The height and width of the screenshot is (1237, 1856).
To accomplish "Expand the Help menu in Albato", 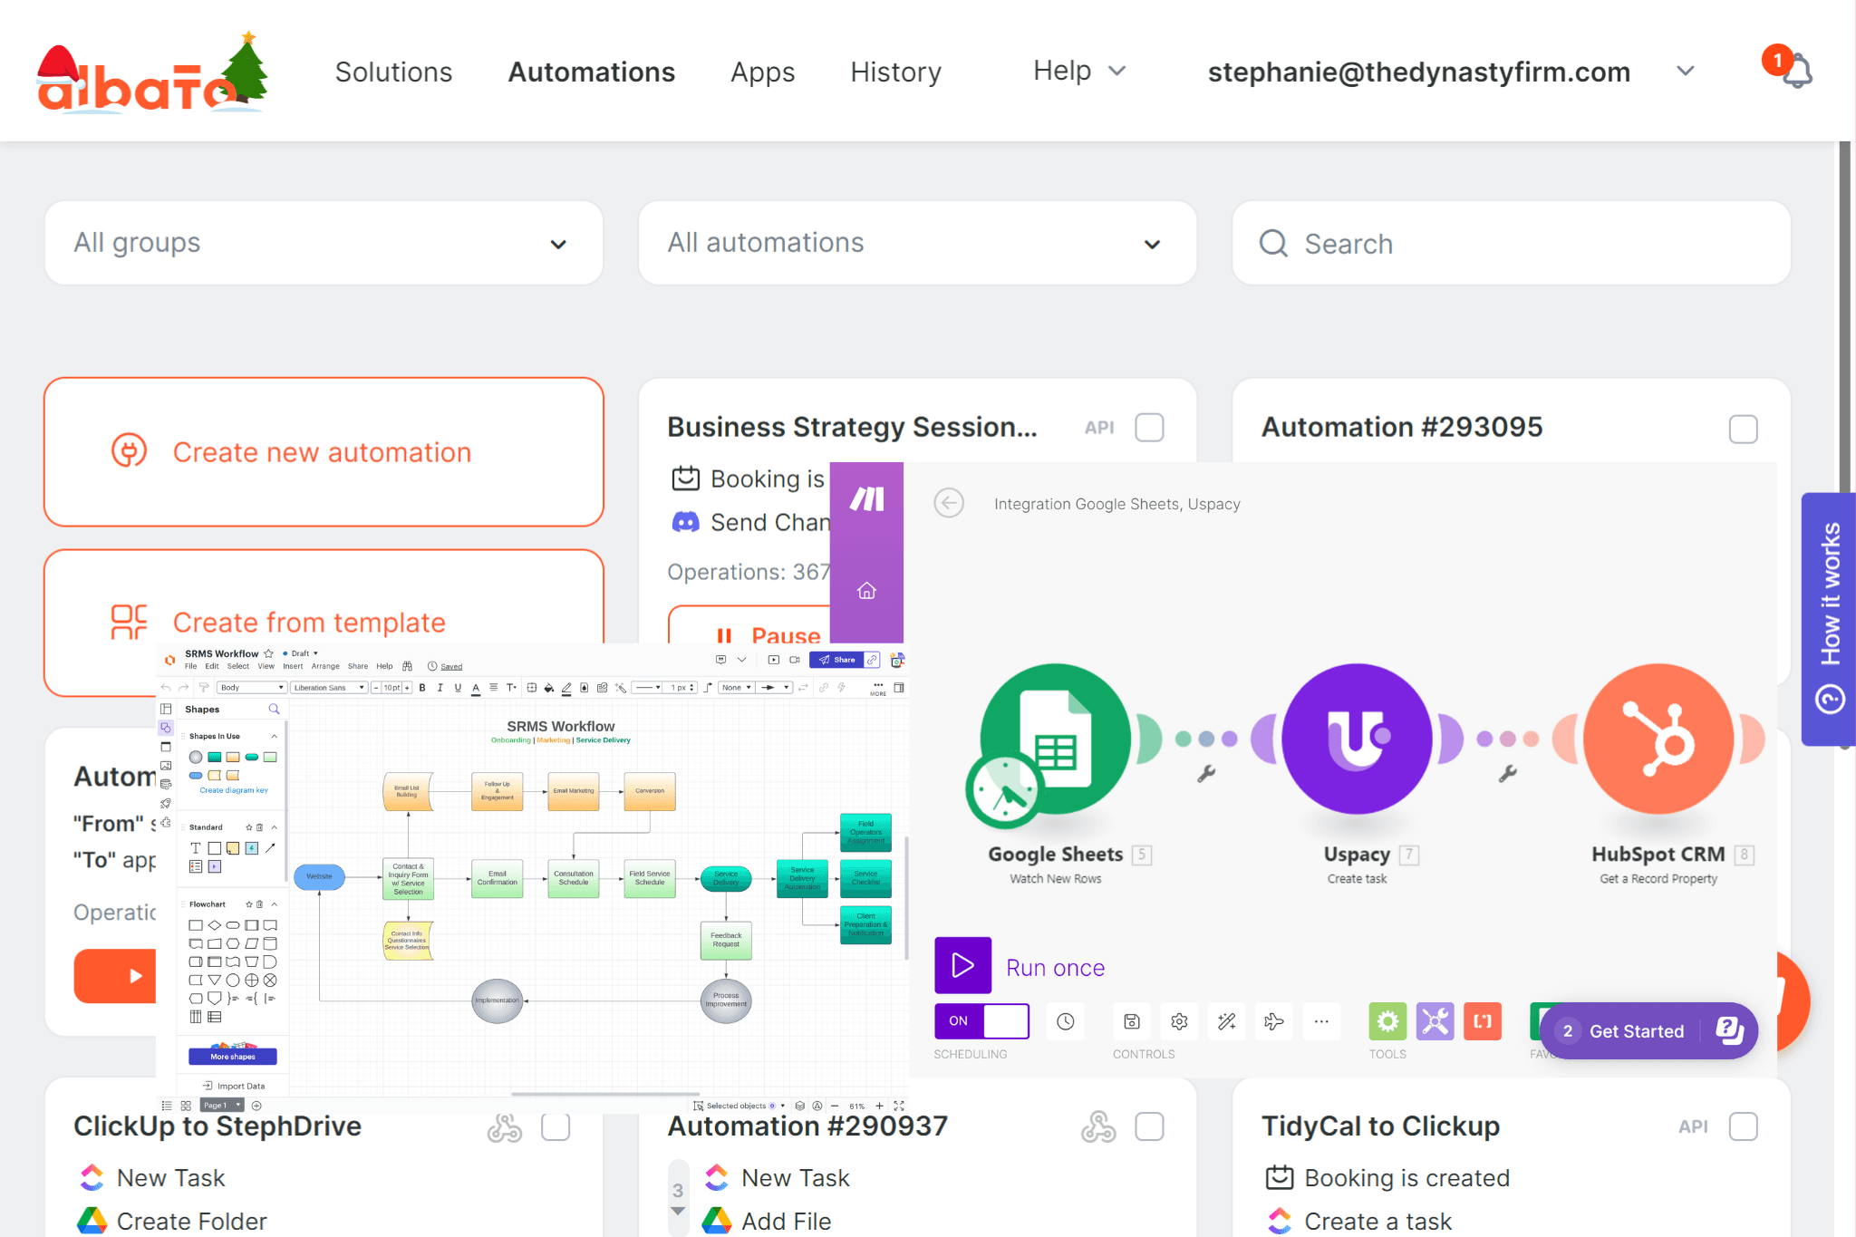I will 1079,71.
